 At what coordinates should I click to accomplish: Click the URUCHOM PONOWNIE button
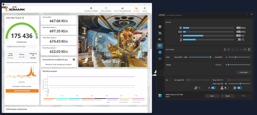22,91
